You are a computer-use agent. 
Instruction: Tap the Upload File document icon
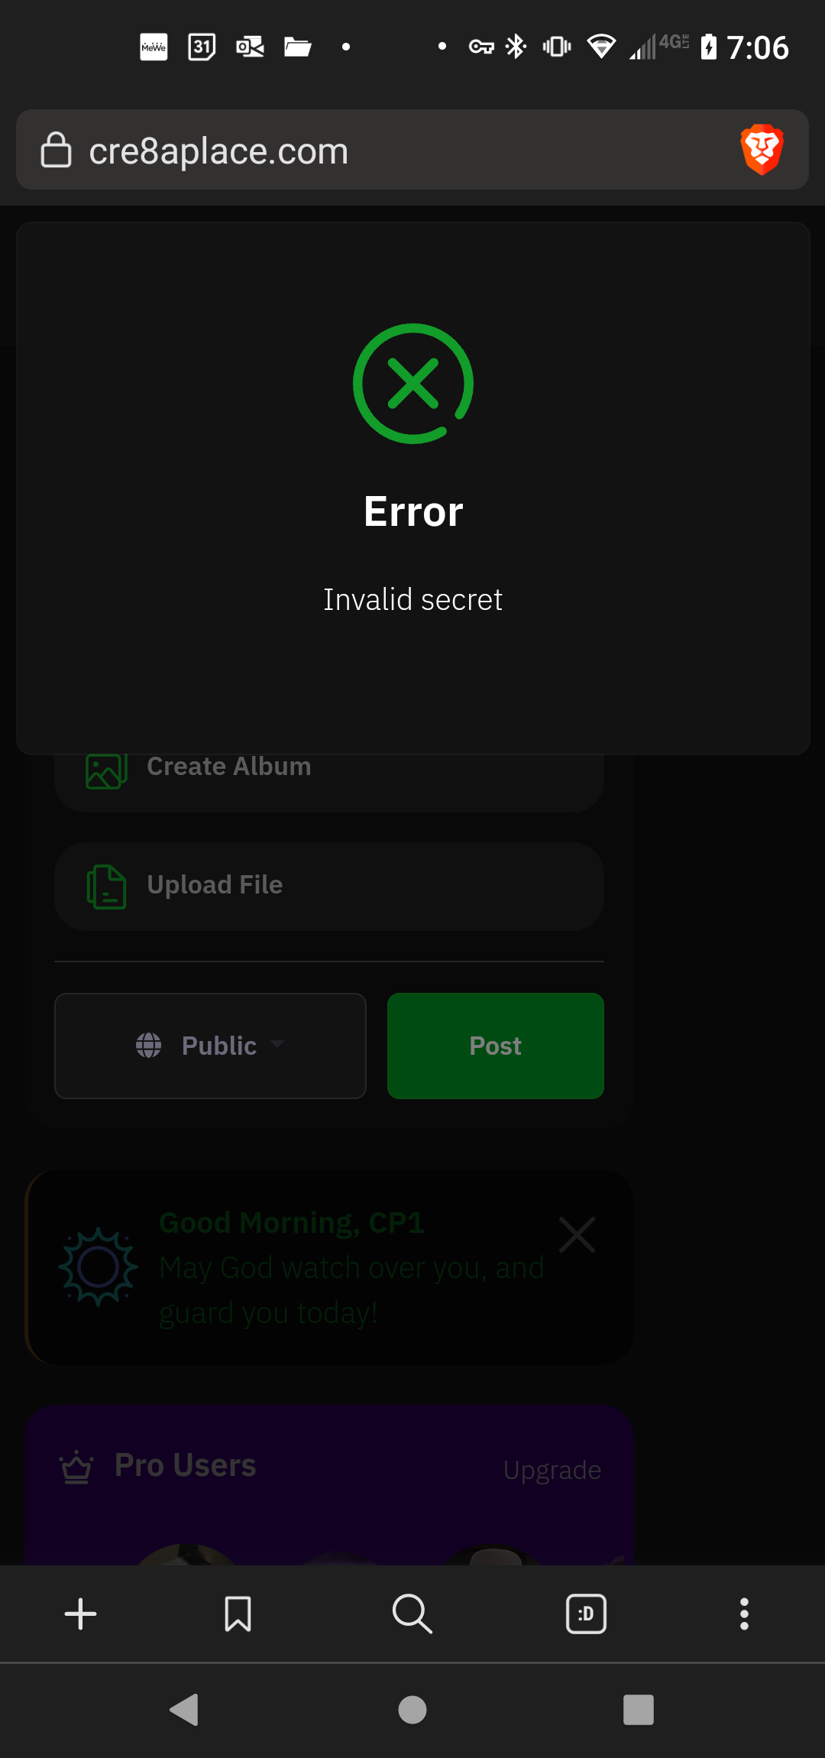coord(106,887)
